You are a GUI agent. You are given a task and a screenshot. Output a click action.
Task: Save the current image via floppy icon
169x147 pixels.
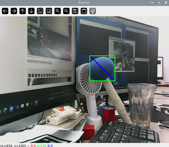point(75,11)
